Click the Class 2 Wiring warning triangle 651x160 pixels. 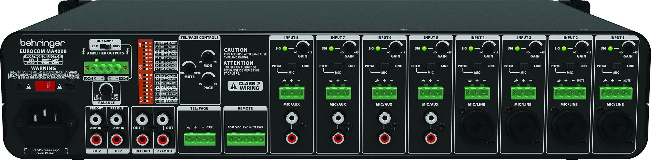coord(233,86)
